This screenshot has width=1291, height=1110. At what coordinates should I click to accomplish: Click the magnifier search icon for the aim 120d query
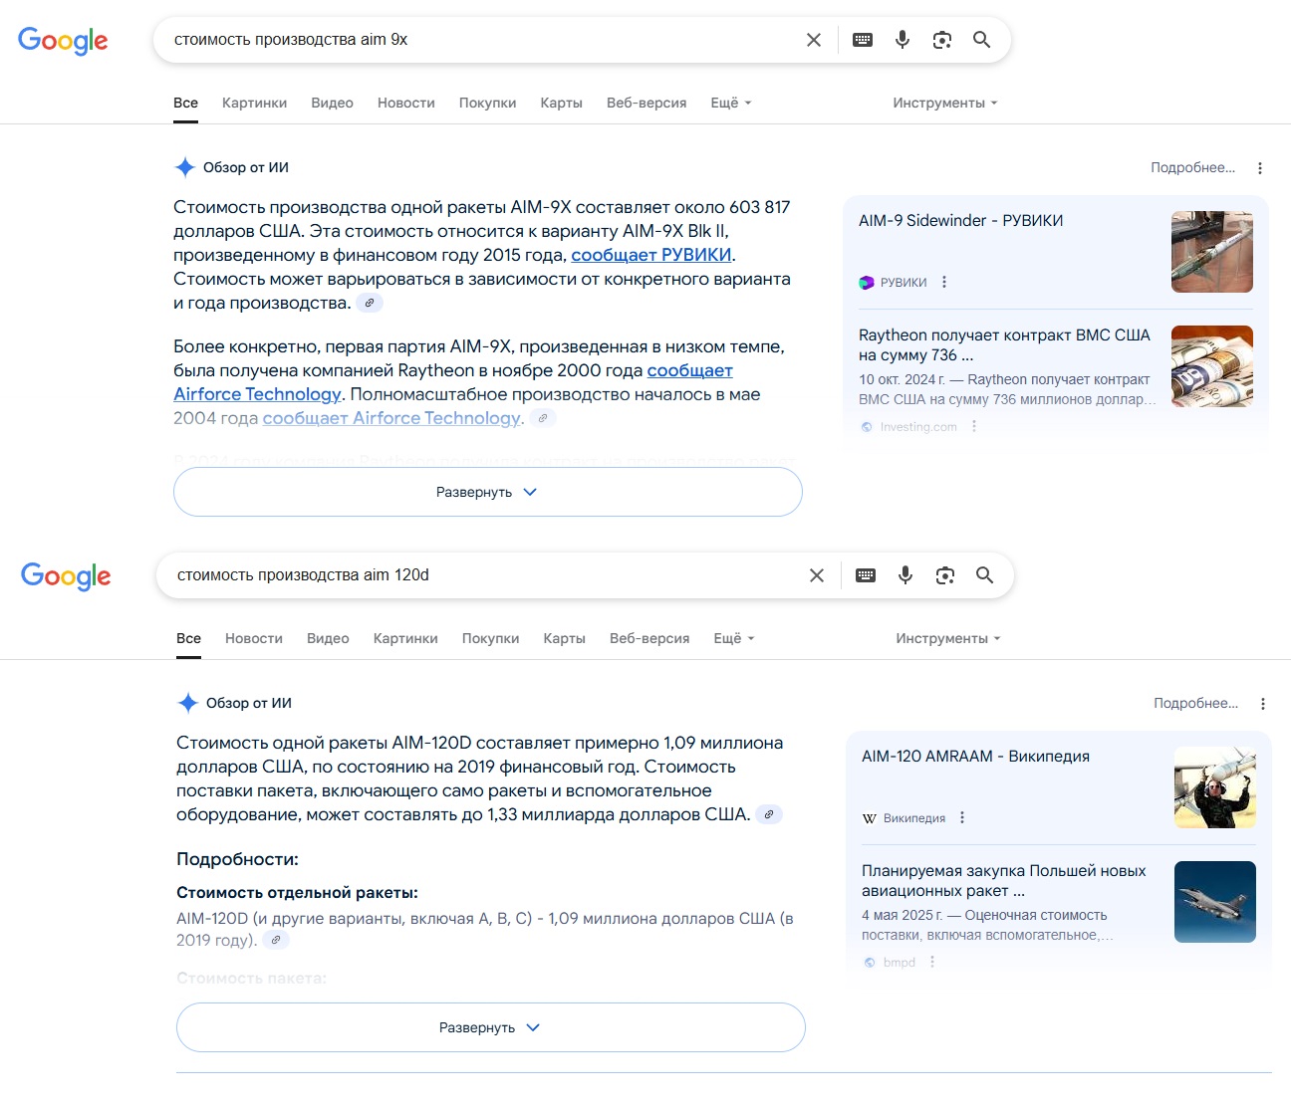[x=985, y=575]
